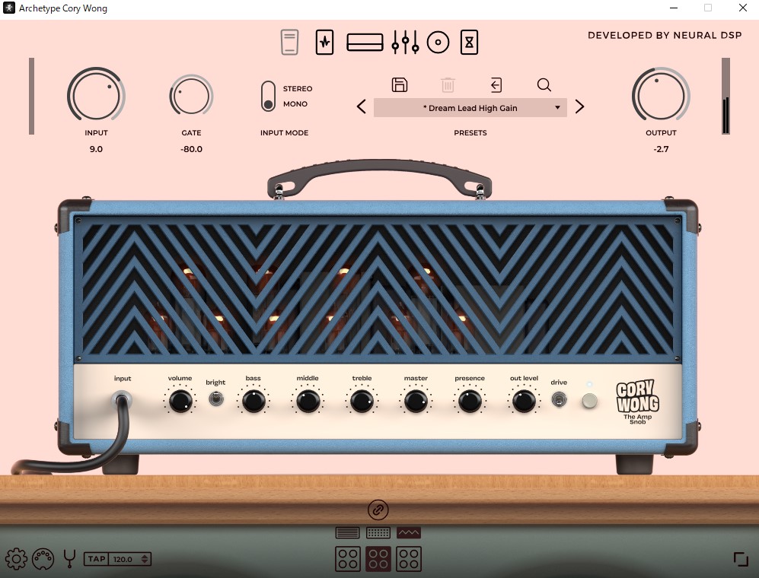Choose the right four-knob amp layout
Screen dimensions: 759x578
409,559
